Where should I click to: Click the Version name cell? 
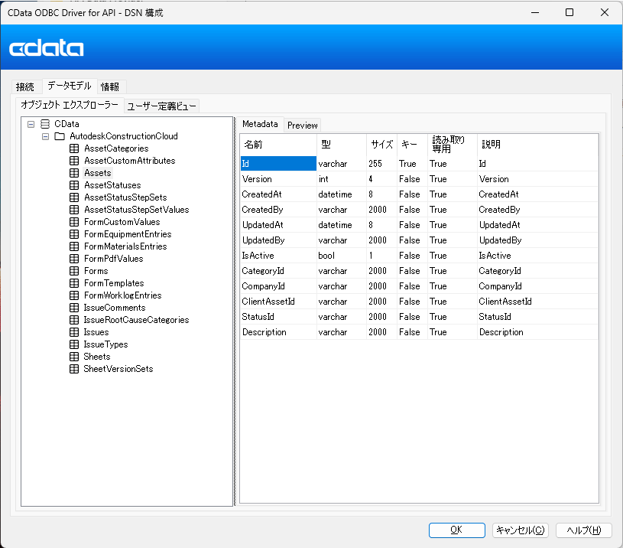tap(278, 179)
